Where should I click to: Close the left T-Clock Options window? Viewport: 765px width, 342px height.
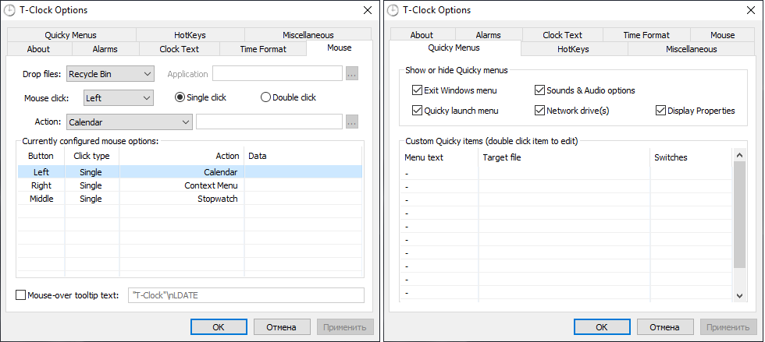click(368, 10)
